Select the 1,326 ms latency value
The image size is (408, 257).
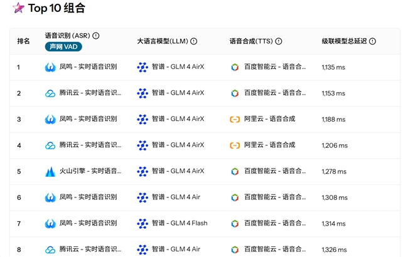pos(334,249)
